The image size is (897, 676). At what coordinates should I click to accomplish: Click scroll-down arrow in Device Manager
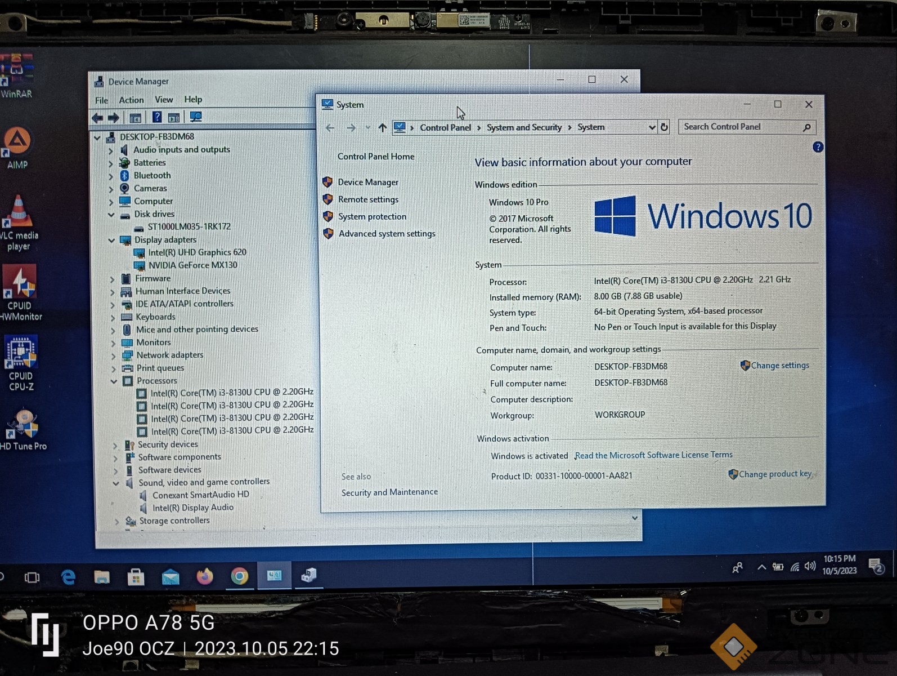[x=634, y=518]
